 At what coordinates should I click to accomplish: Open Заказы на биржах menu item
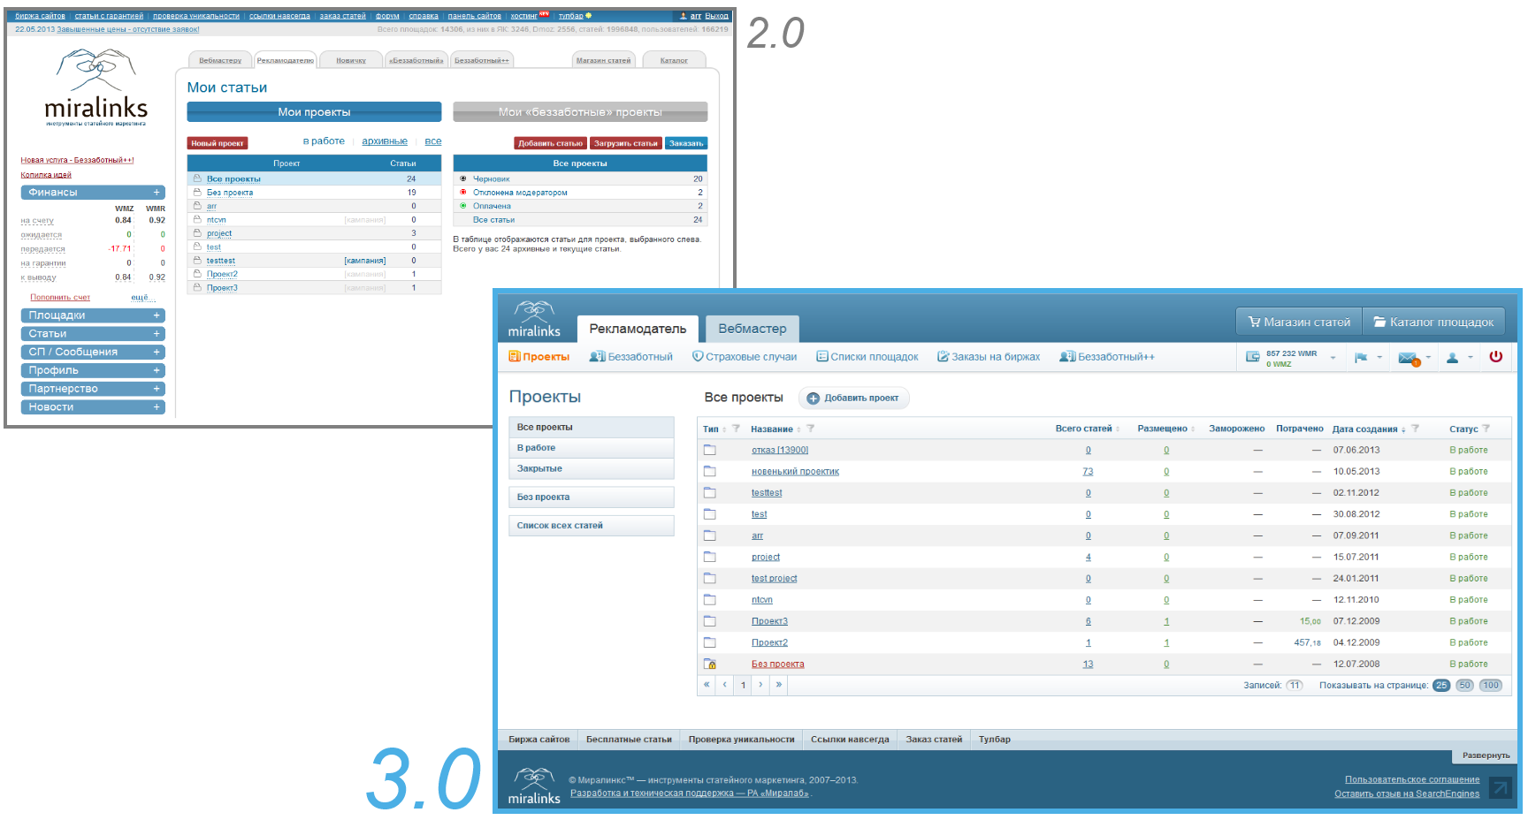[x=989, y=357]
